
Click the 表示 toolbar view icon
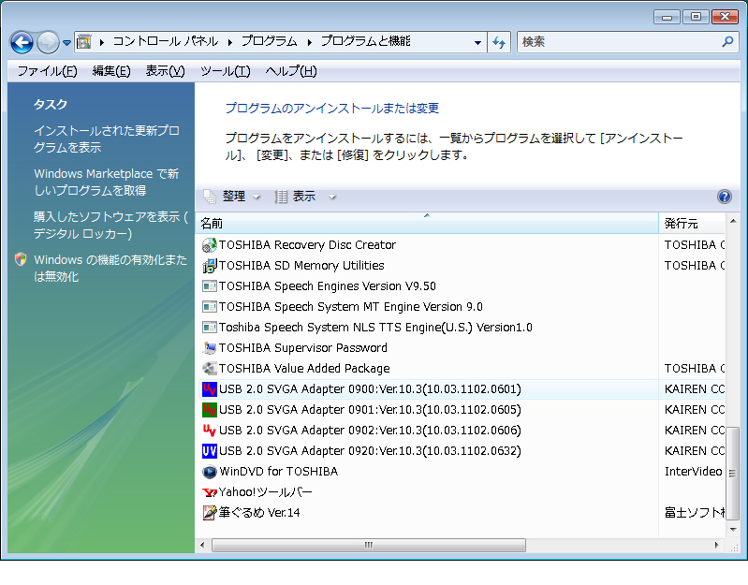pyautogui.click(x=281, y=197)
